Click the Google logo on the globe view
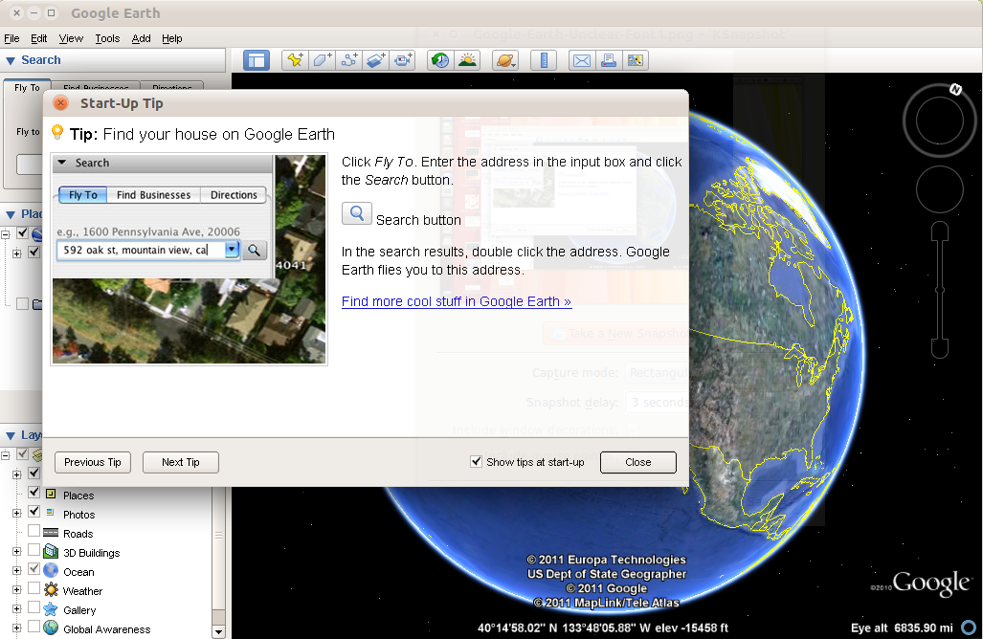Viewport: 983px width, 639px height. 931,584
